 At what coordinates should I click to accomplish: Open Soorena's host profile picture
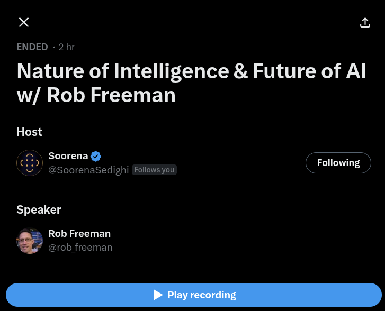pyautogui.click(x=30, y=163)
